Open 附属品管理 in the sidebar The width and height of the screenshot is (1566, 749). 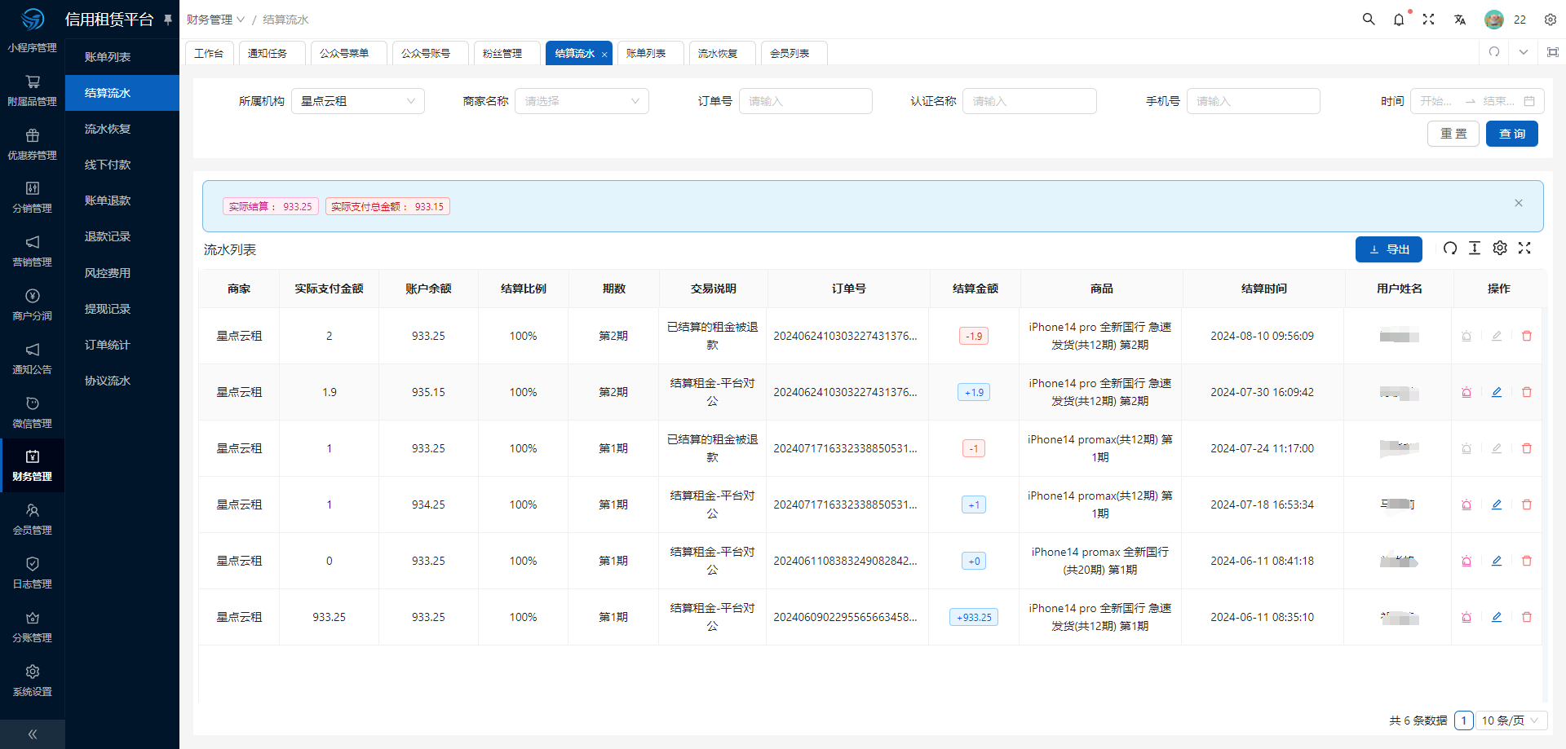coord(33,90)
